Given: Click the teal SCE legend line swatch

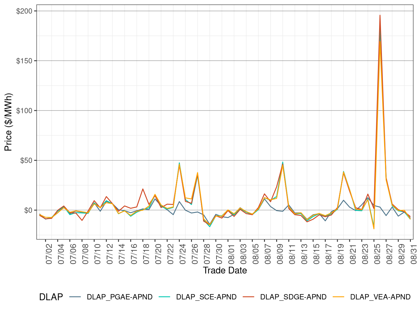Looking at the screenshot, I should tap(164, 297).
